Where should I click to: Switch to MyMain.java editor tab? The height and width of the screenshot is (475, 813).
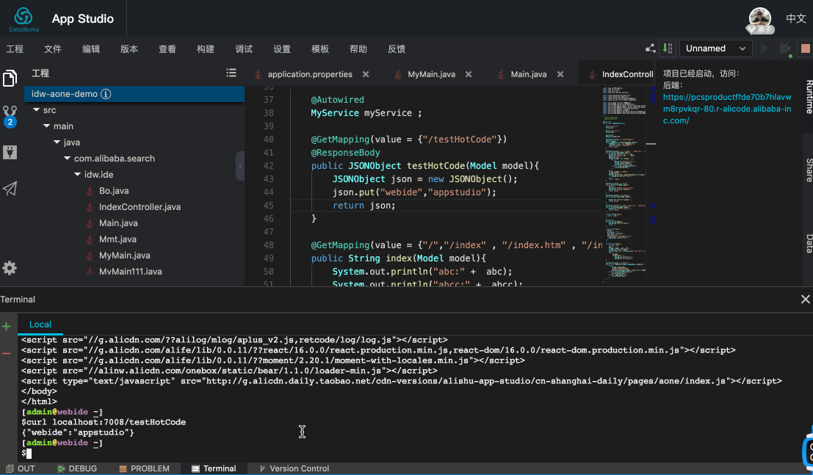pyautogui.click(x=431, y=74)
